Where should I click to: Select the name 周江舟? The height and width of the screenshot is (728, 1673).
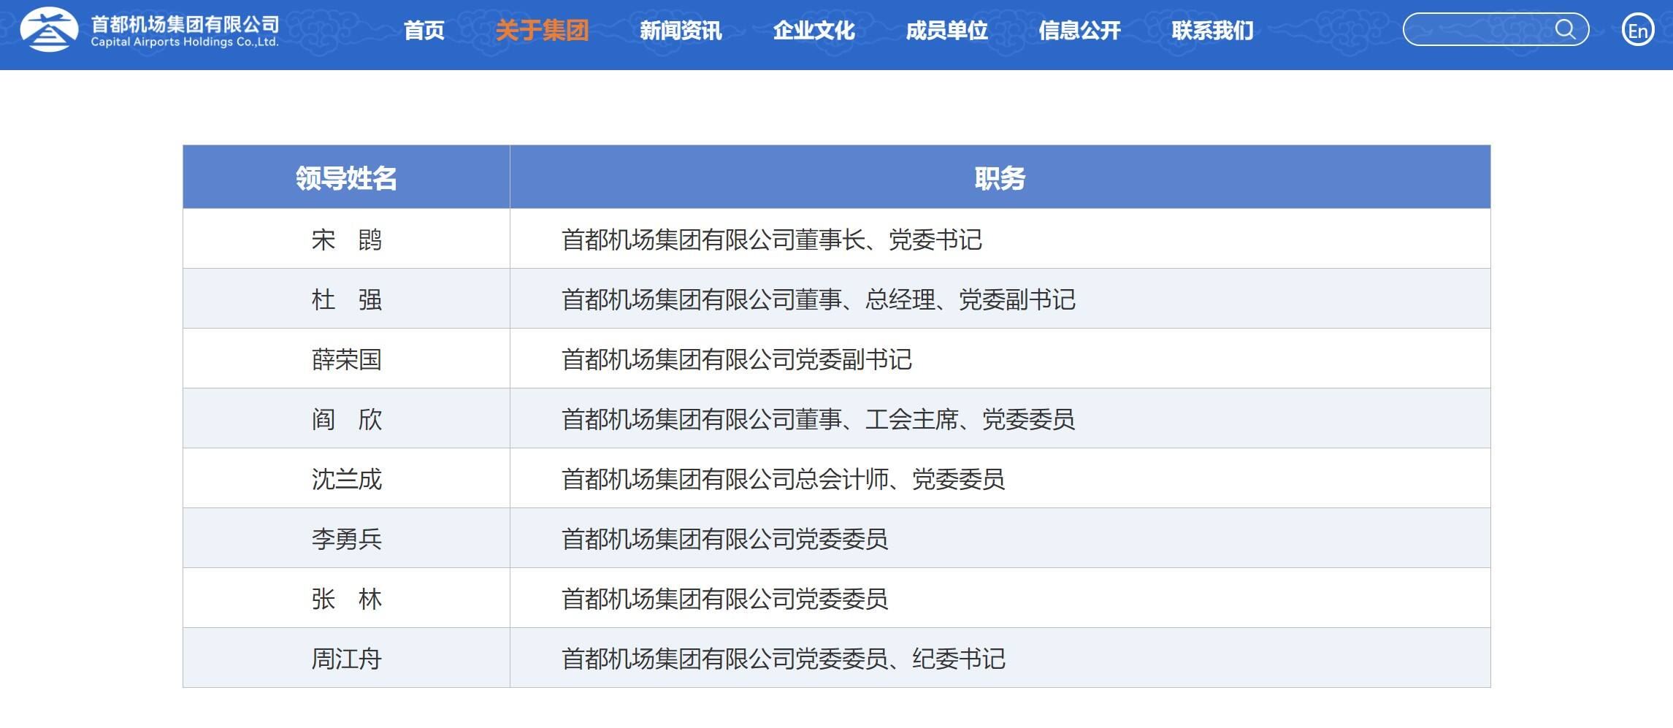(x=347, y=659)
